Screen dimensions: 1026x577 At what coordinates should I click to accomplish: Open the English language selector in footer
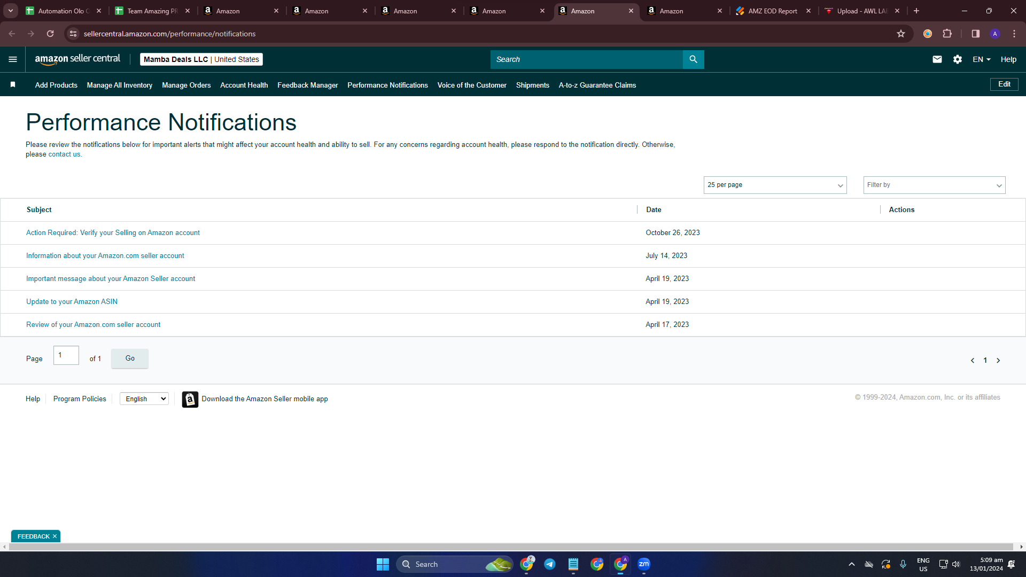pos(144,399)
